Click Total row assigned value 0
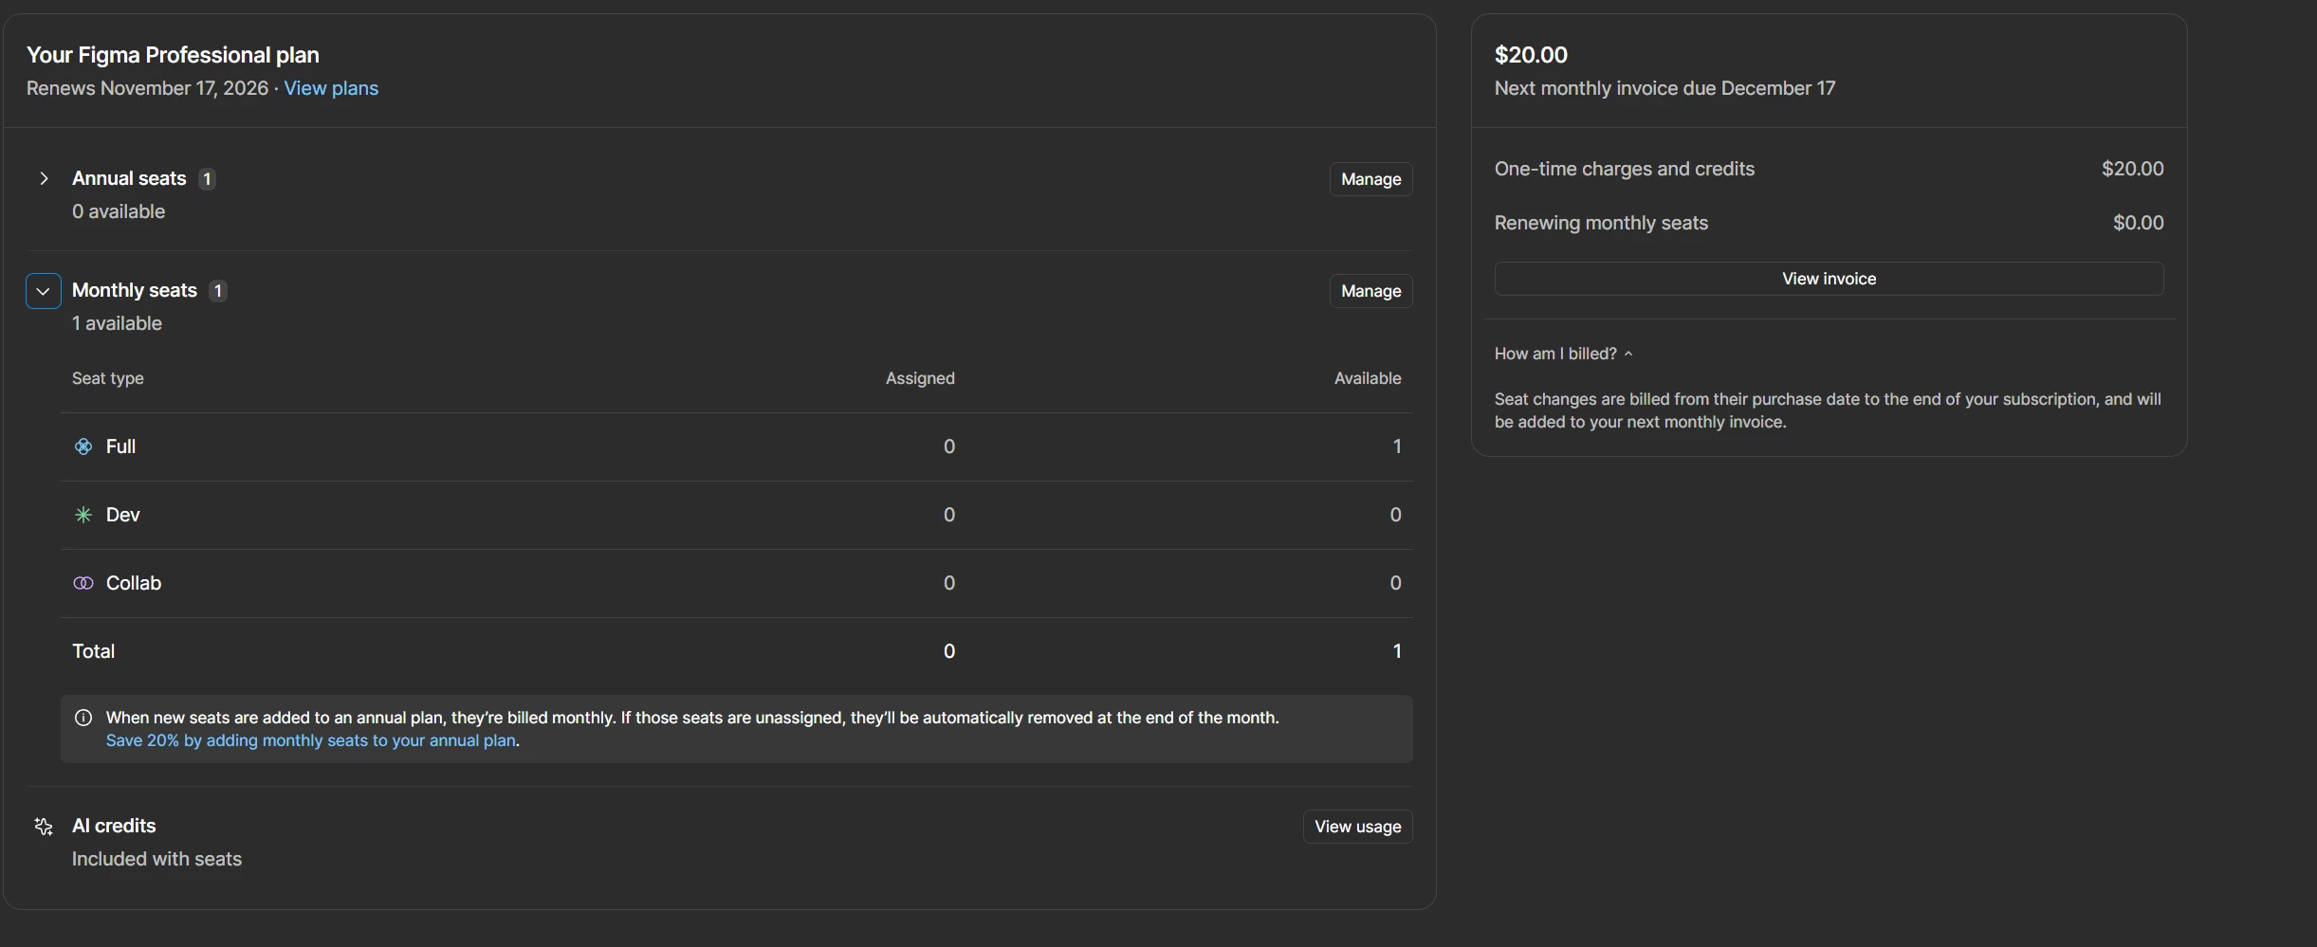 click(x=949, y=651)
